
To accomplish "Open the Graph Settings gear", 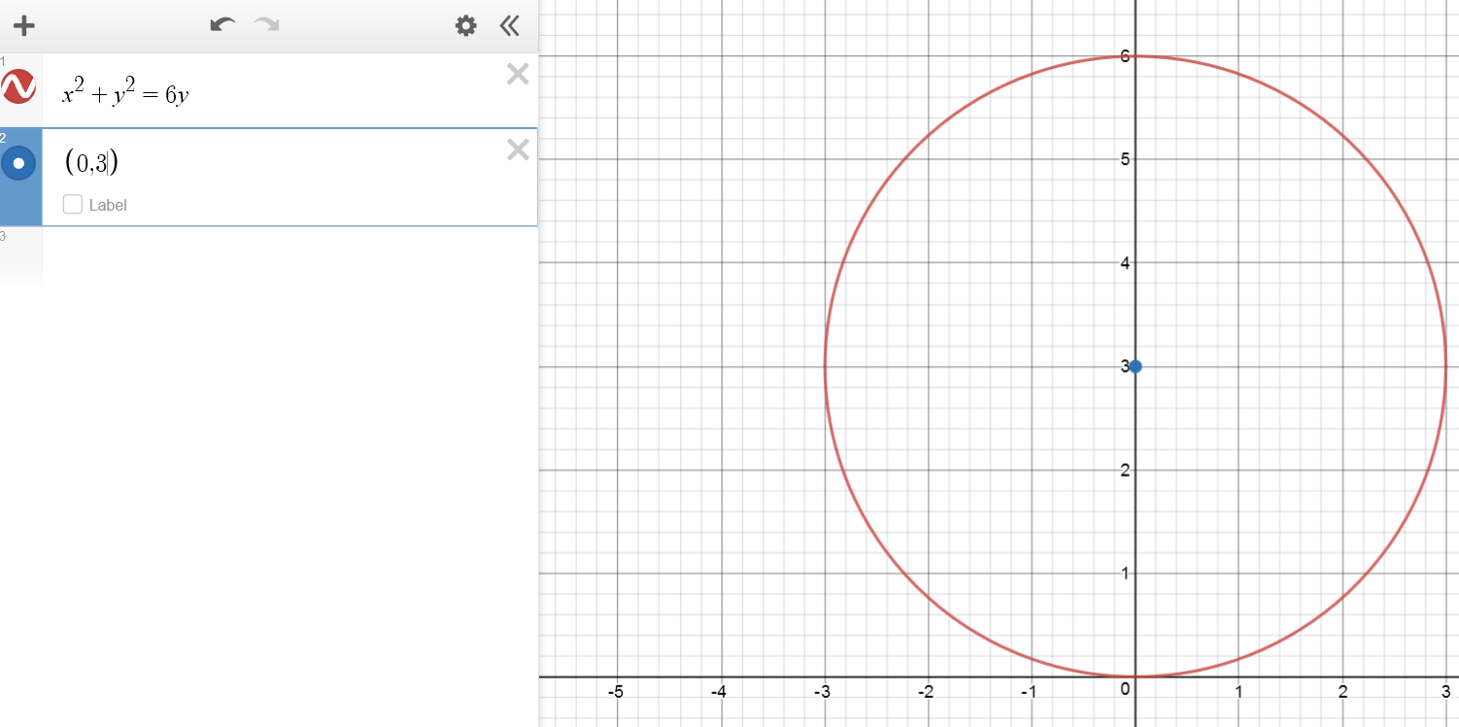I will (466, 25).
